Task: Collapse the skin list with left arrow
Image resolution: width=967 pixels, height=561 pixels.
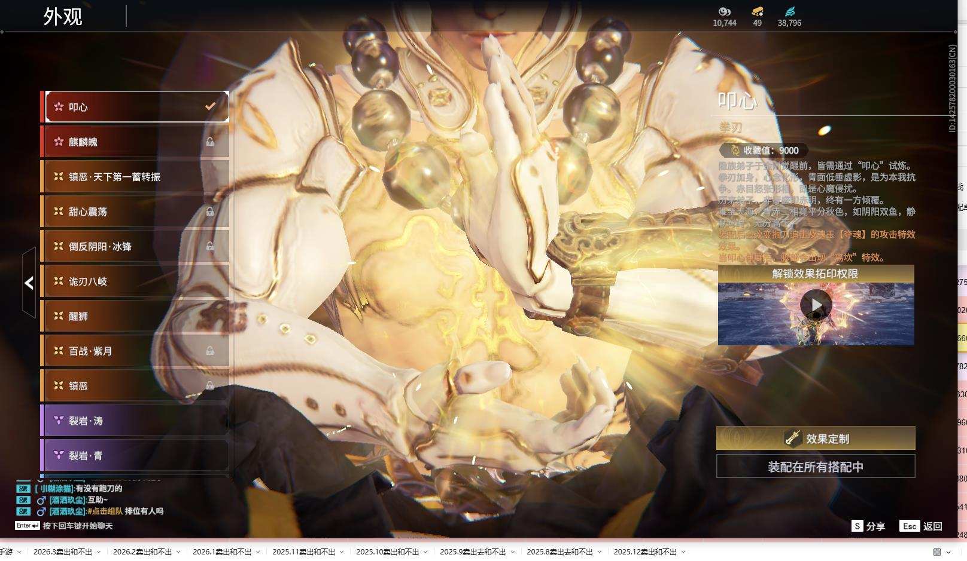Action: (x=29, y=283)
